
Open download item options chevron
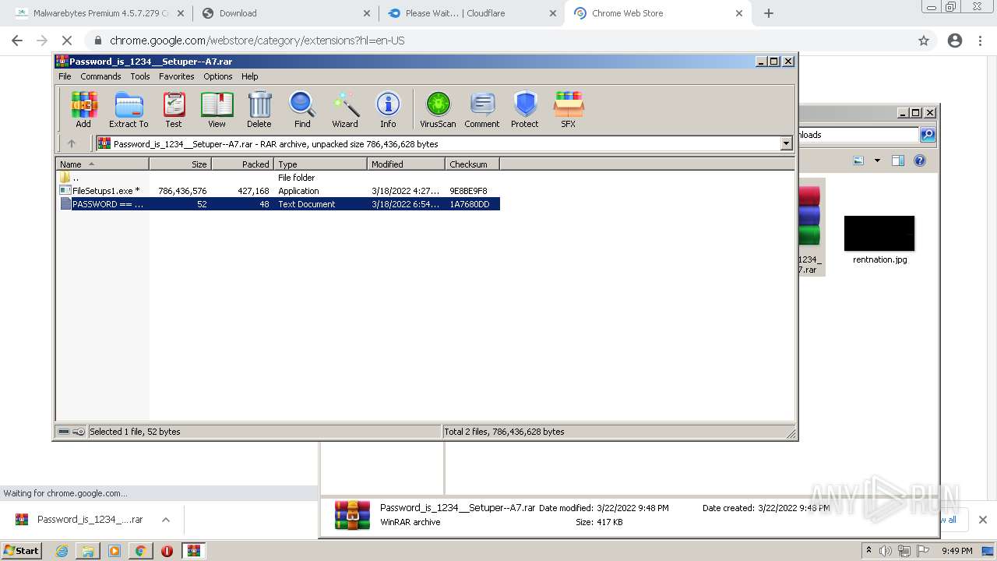coord(165,520)
